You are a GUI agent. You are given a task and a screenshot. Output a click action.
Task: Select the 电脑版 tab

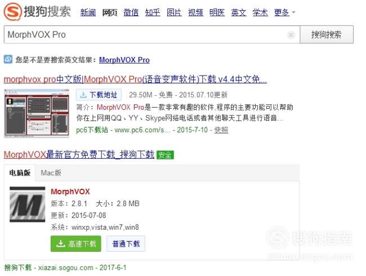coord(20,173)
